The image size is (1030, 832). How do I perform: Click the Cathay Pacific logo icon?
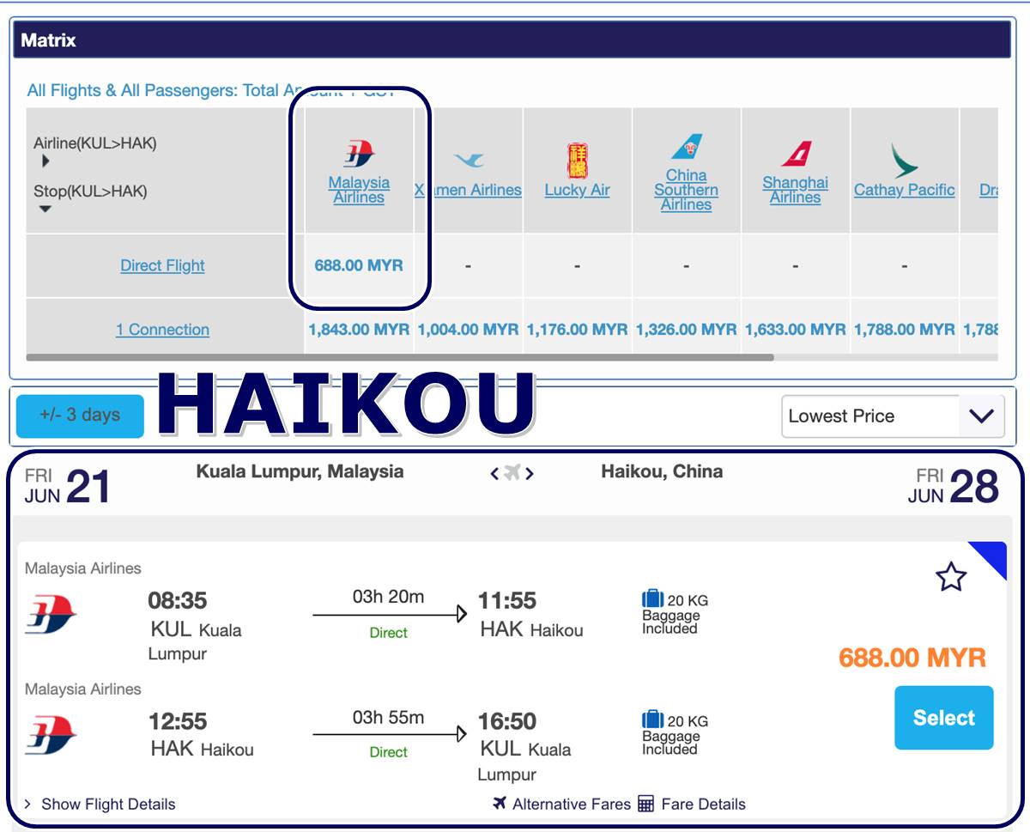pyautogui.click(x=904, y=161)
